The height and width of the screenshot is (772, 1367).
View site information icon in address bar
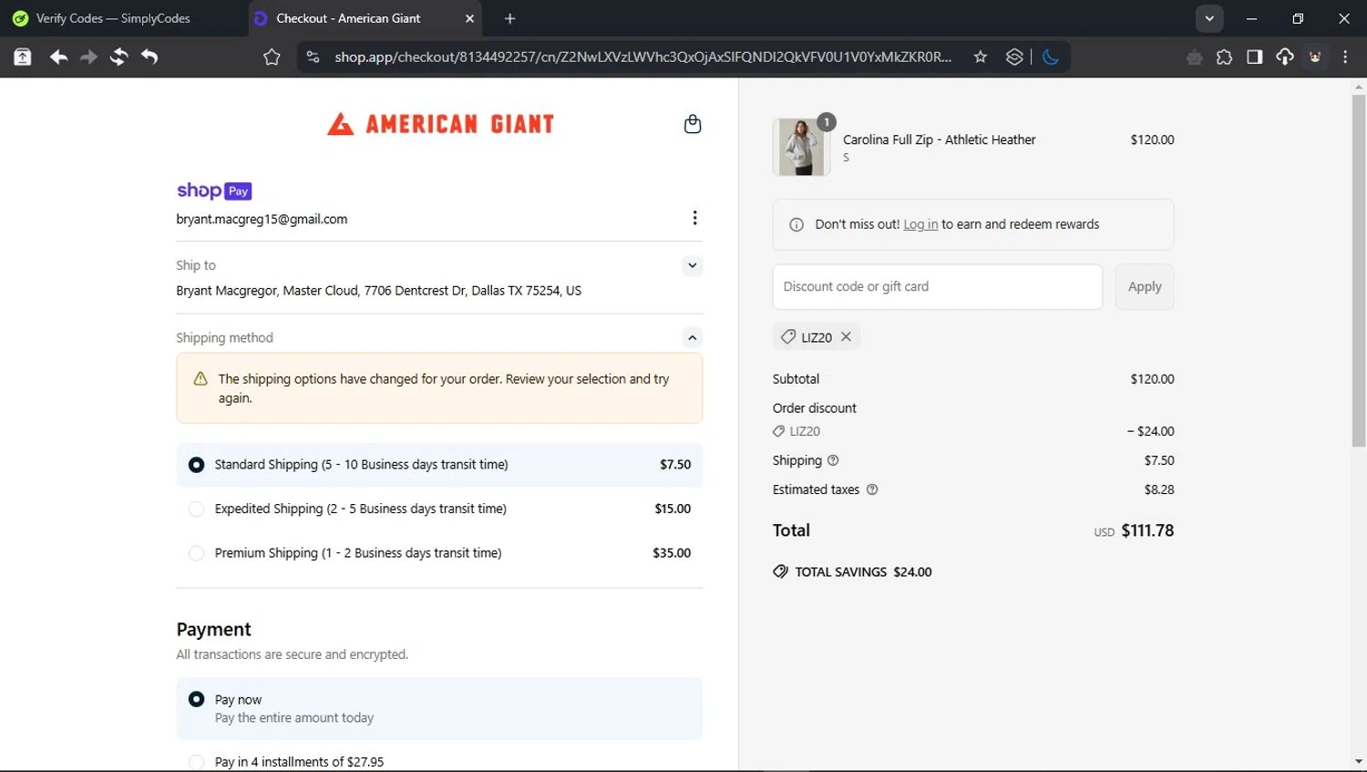(x=313, y=57)
